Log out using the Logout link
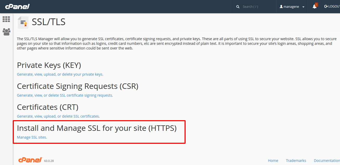The width and height of the screenshot is (340, 165). click(332, 6)
